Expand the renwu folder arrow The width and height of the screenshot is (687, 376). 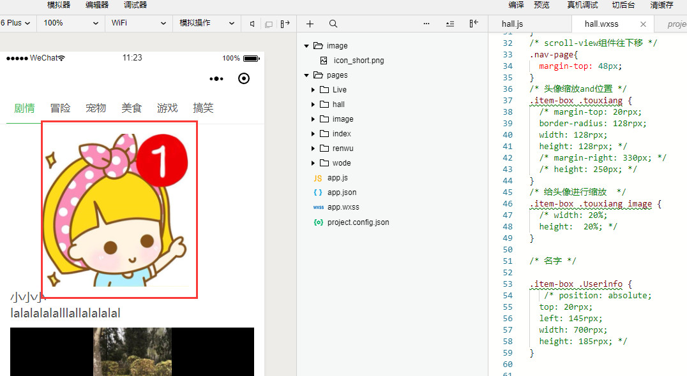pos(313,148)
